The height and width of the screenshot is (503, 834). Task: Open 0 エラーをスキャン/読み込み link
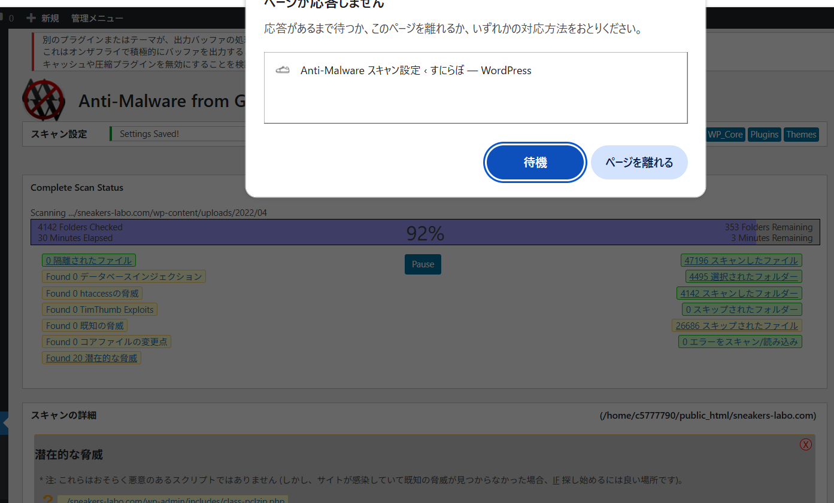pos(740,342)
